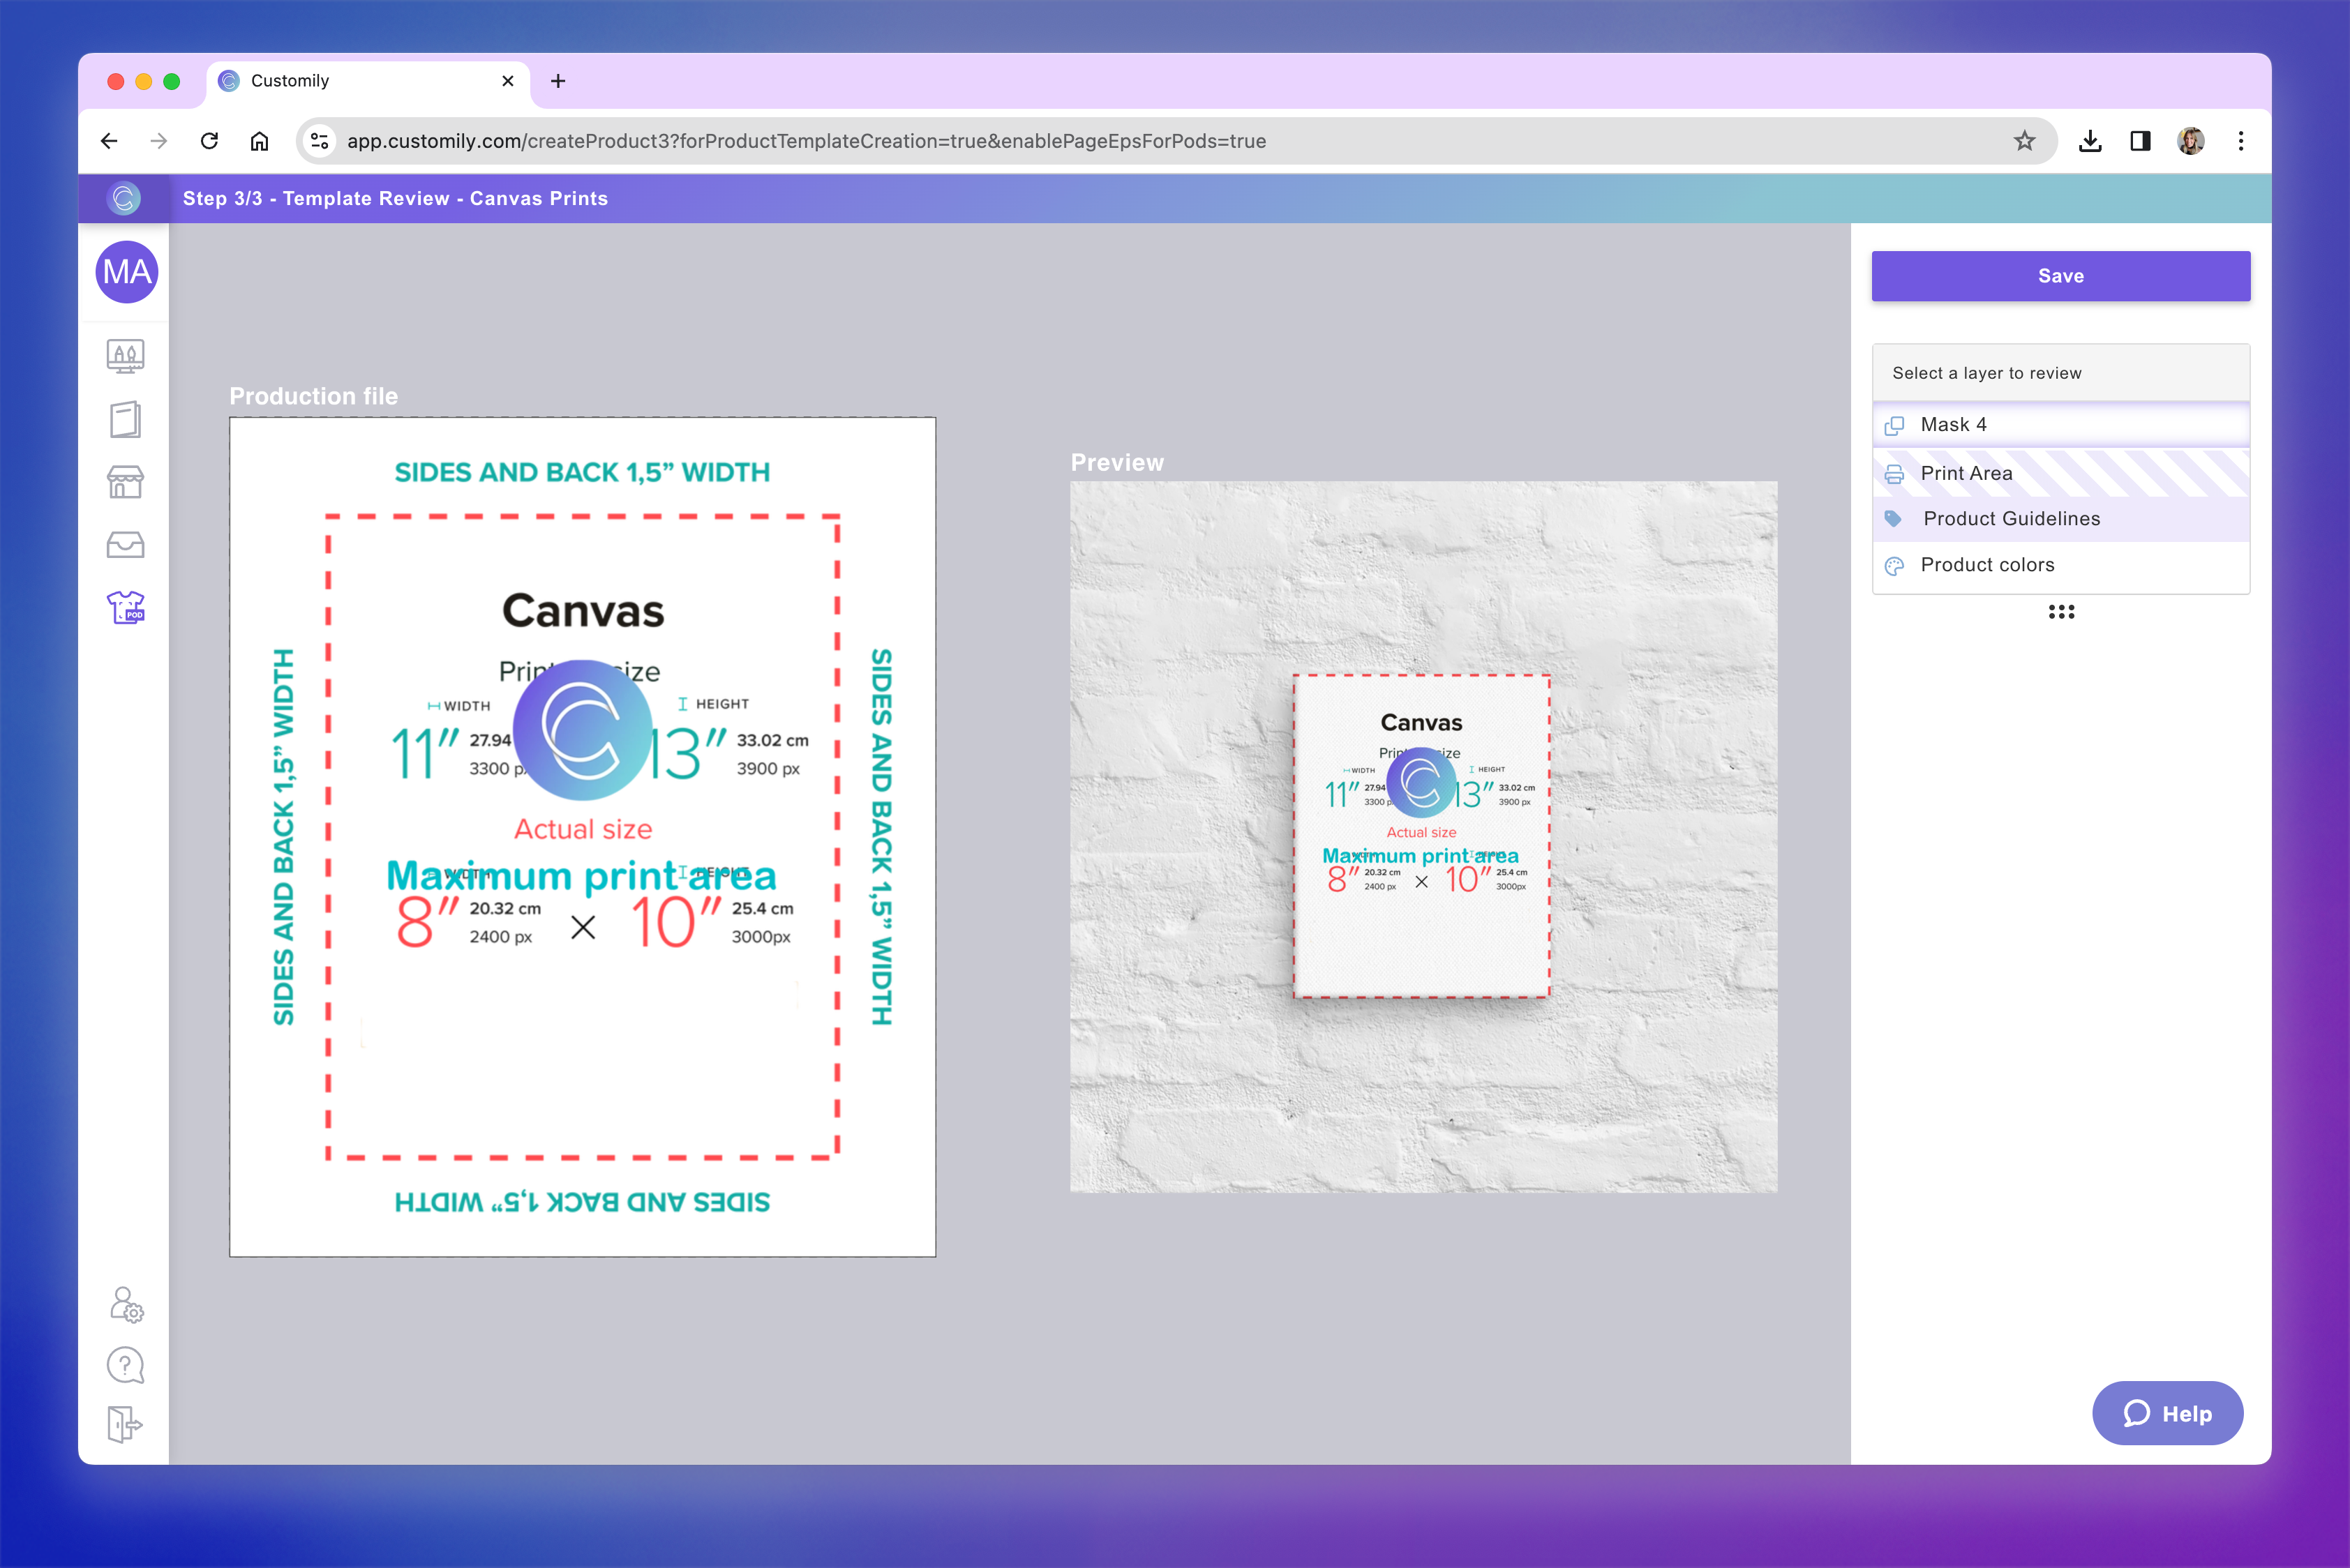
Task: Open user settings gear icon
Action: (126, 1304)
